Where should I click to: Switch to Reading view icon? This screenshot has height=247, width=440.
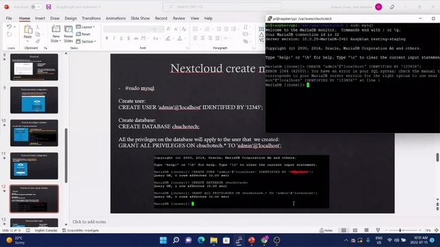[366, 231]
